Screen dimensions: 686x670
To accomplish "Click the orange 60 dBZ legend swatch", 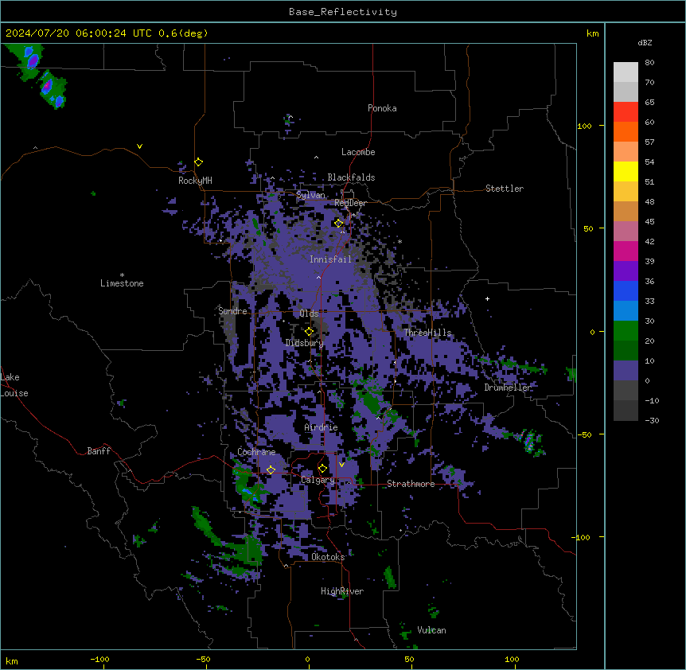I will [x=626, y=131].
